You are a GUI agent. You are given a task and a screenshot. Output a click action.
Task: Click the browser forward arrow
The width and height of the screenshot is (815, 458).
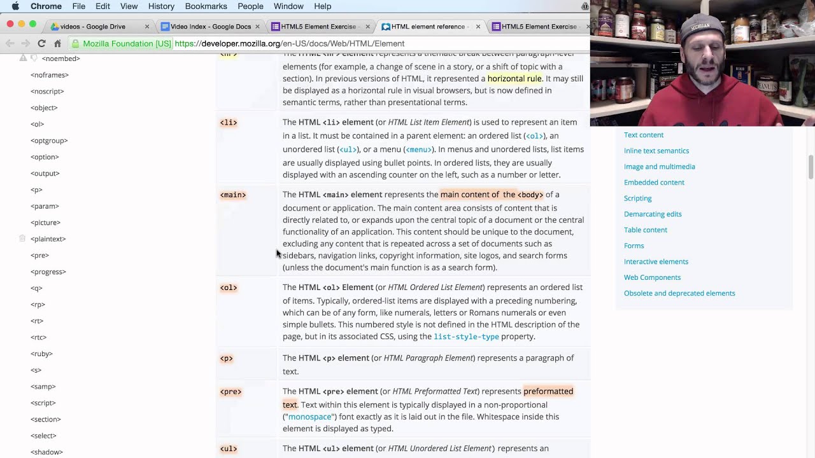[25, 43]
